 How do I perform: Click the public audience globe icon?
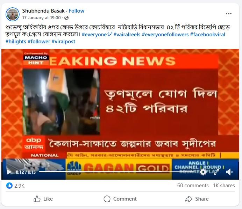point(66,18)
